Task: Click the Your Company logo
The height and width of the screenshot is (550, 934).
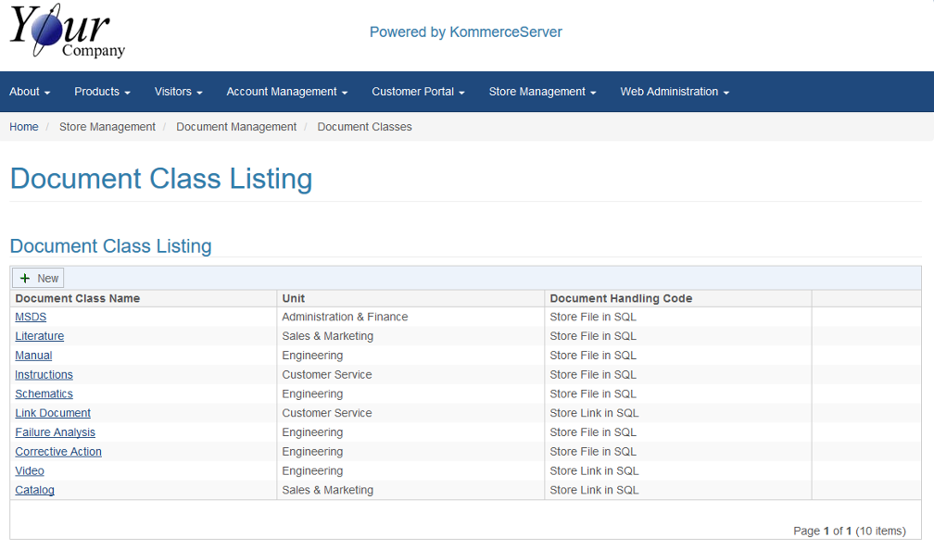Action: (x=67, y=31)
